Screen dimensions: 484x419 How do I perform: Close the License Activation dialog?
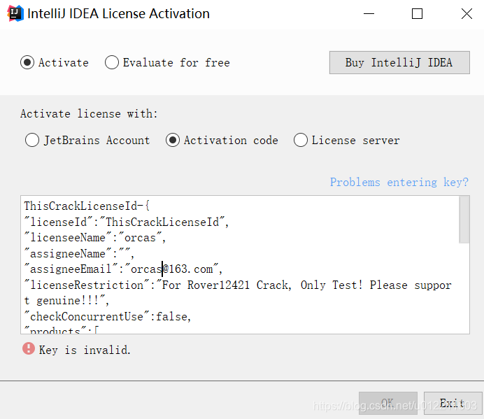pyautogui.click(x=467, y=14)
